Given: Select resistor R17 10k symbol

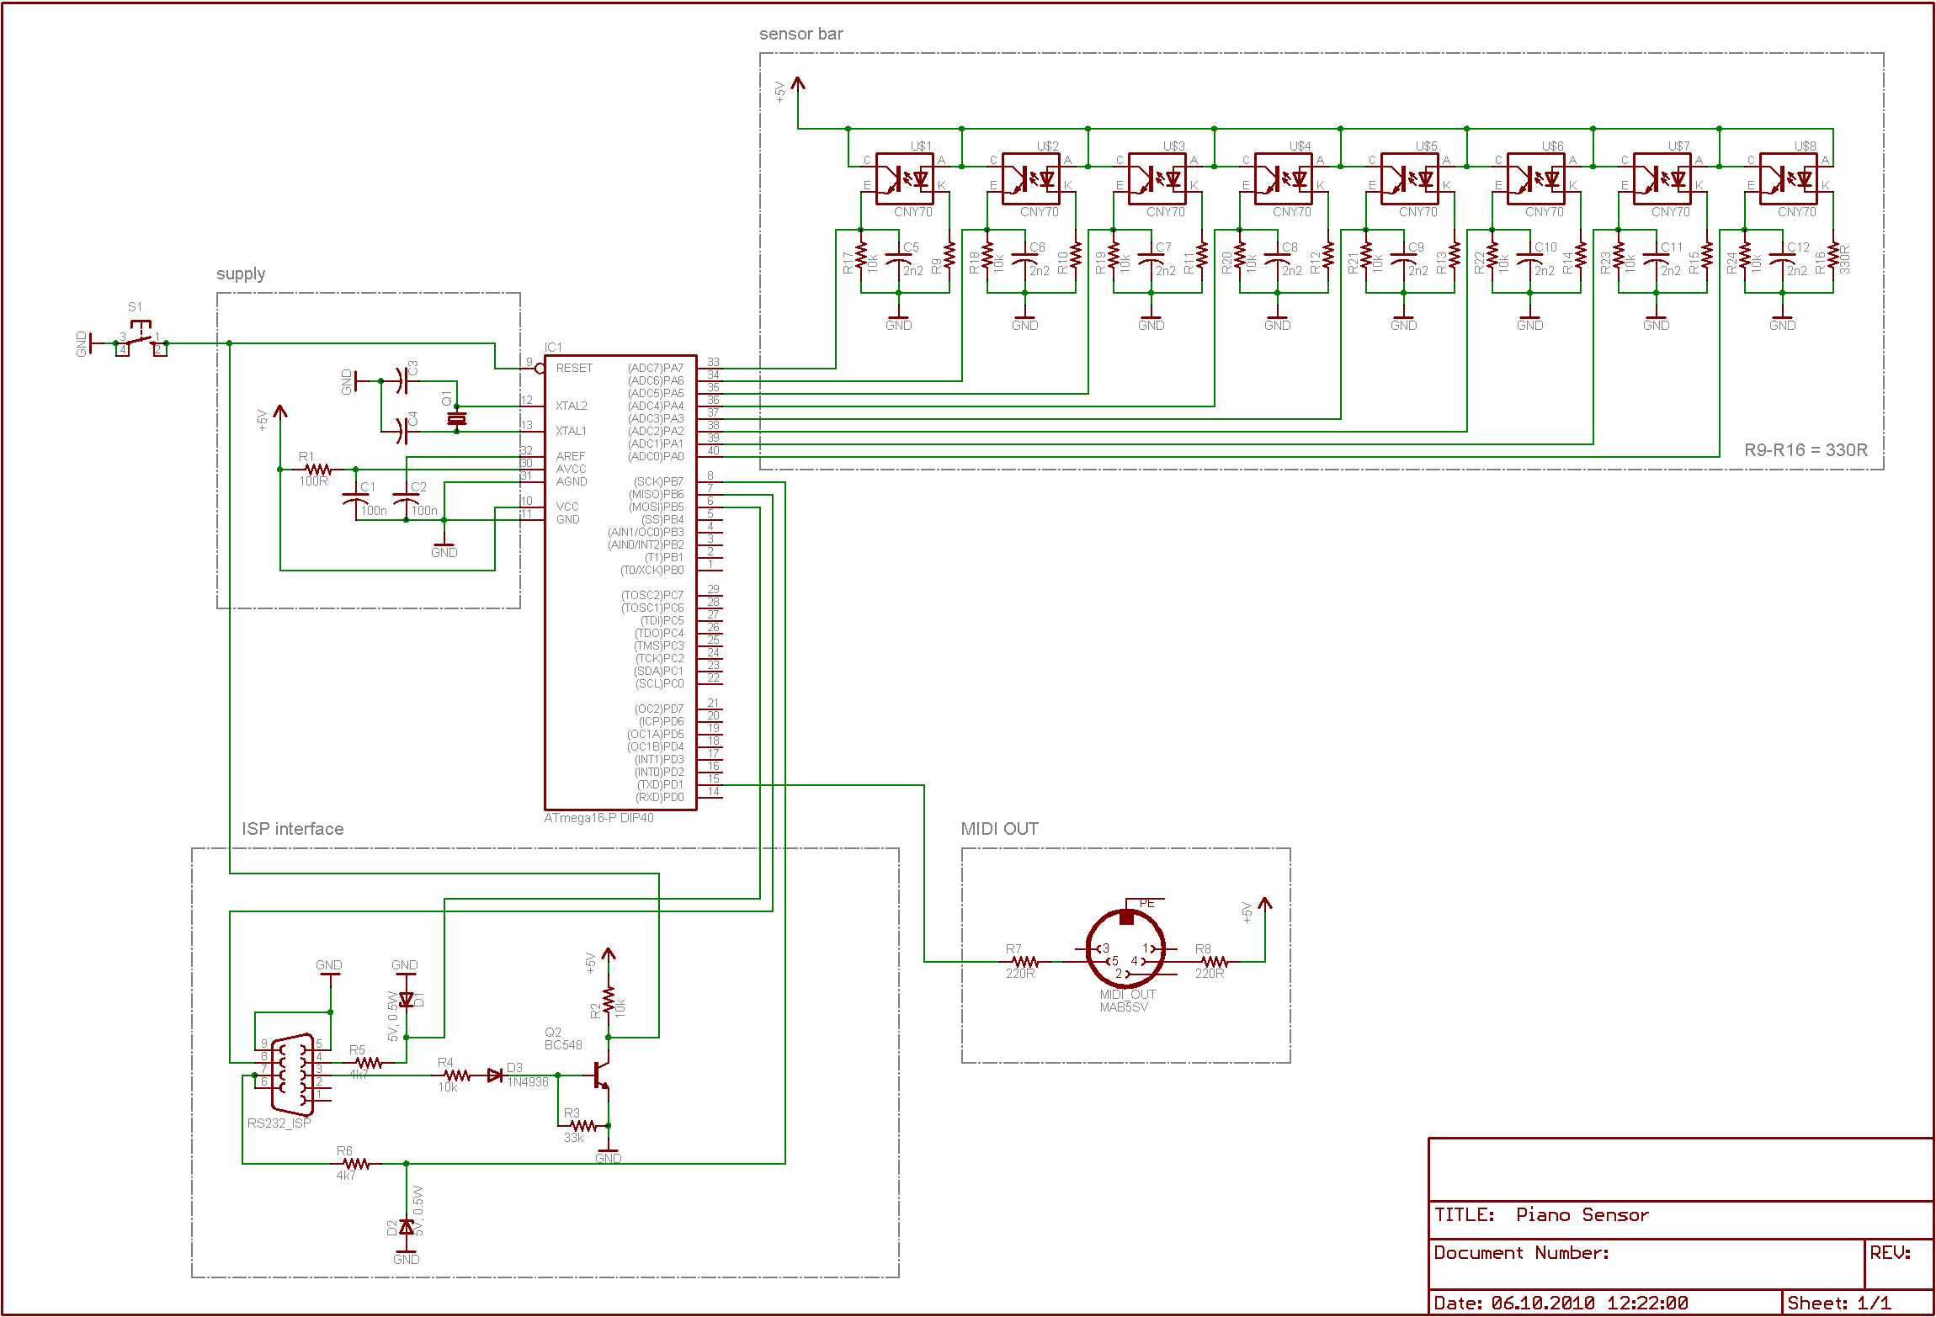Looking at the screenshot, I should point(860,255).
